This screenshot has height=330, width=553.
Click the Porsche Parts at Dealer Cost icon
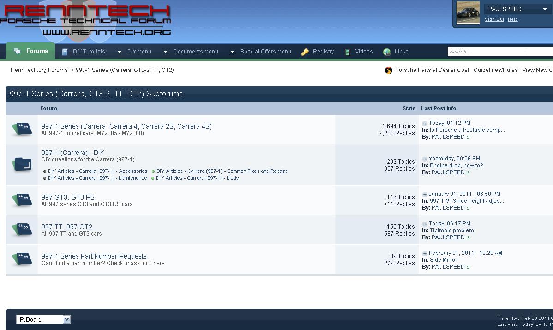(x=388, y=71)
